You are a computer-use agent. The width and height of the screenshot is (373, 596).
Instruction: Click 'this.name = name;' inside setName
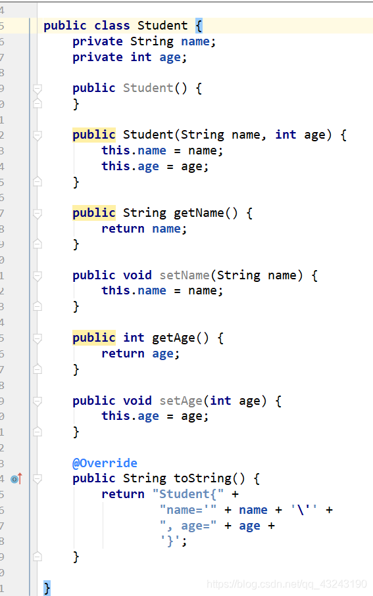pyautogui.click(x=162, y=291)
